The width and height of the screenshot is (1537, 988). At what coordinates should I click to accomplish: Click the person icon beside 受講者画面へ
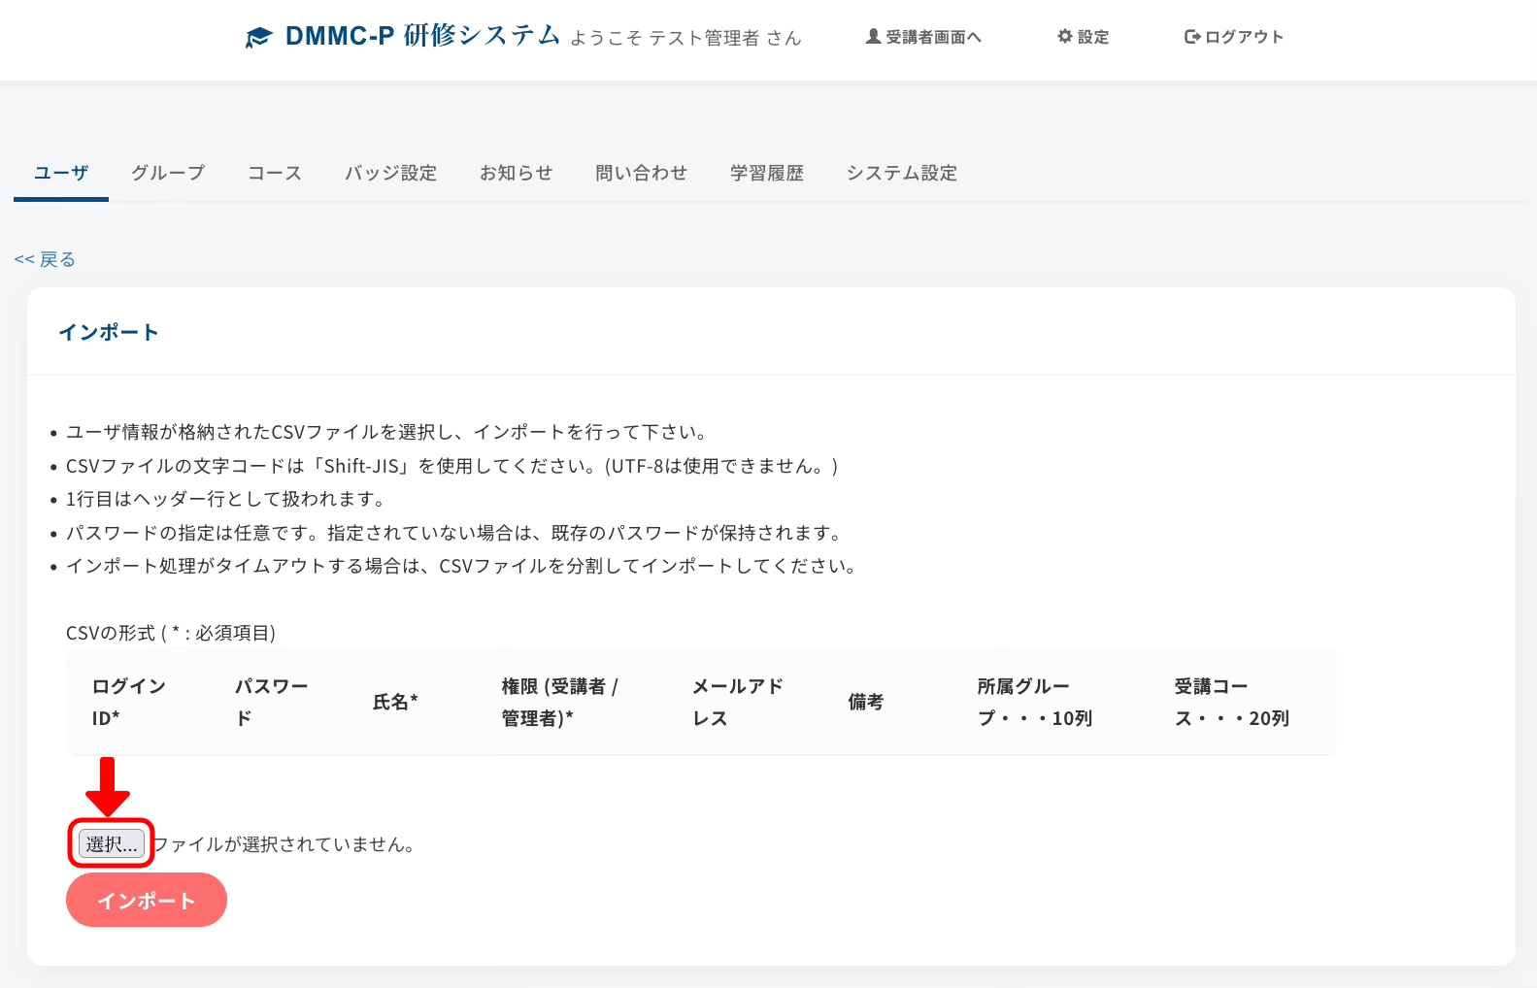(873, 36)
